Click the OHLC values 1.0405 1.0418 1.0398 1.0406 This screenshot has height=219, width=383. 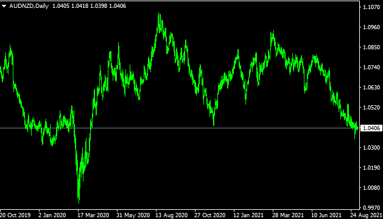pyautogui.click(x=89, y=6)
